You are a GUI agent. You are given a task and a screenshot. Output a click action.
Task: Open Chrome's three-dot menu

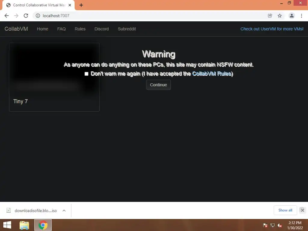(x=301, y=16)
